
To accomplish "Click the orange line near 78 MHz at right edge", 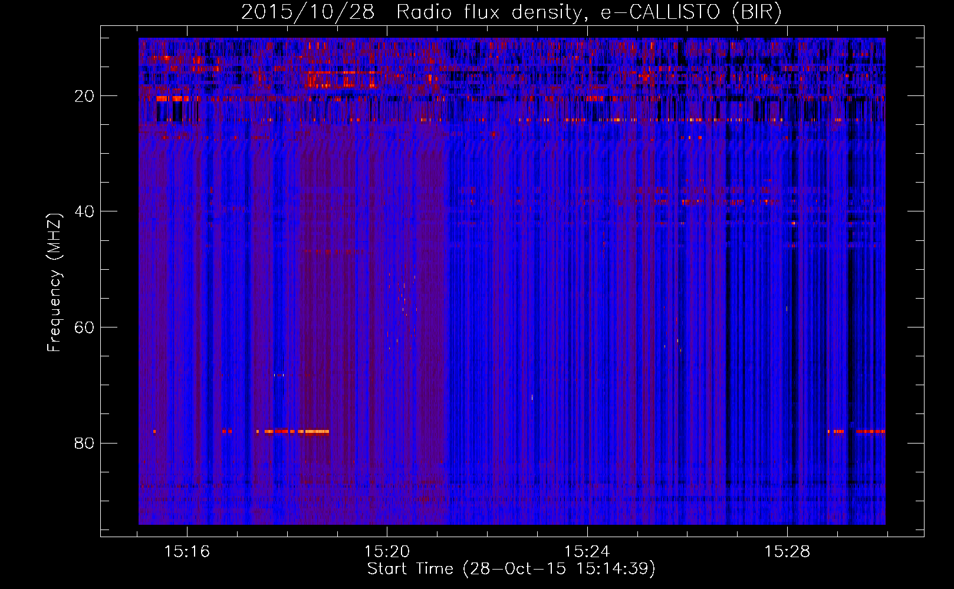I will 870,432.
